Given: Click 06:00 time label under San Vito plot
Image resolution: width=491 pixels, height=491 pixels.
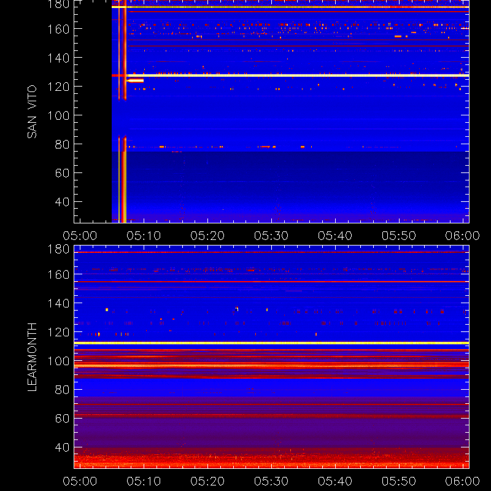Looking at the screenshot, I should click(463, 236).
